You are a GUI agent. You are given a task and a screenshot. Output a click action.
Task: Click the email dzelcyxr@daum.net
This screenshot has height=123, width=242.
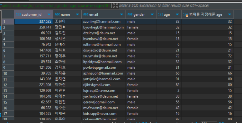pyautogui.click(x=99, y=33)
